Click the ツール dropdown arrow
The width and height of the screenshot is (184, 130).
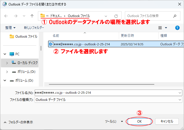[122, 121]
